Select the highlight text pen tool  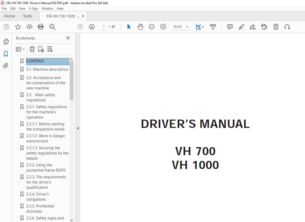[x=241, y=27]
